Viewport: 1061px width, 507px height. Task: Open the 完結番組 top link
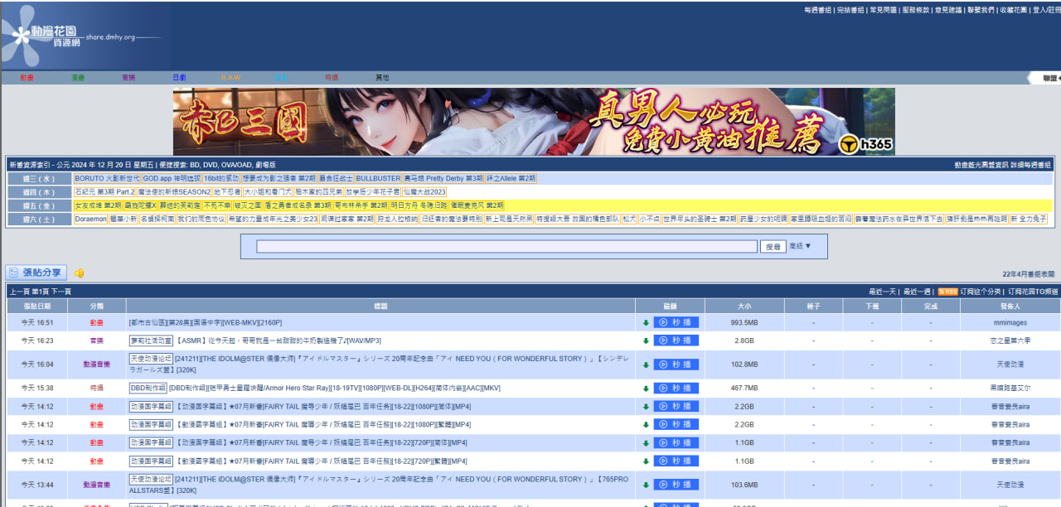(x=850, y=10)
